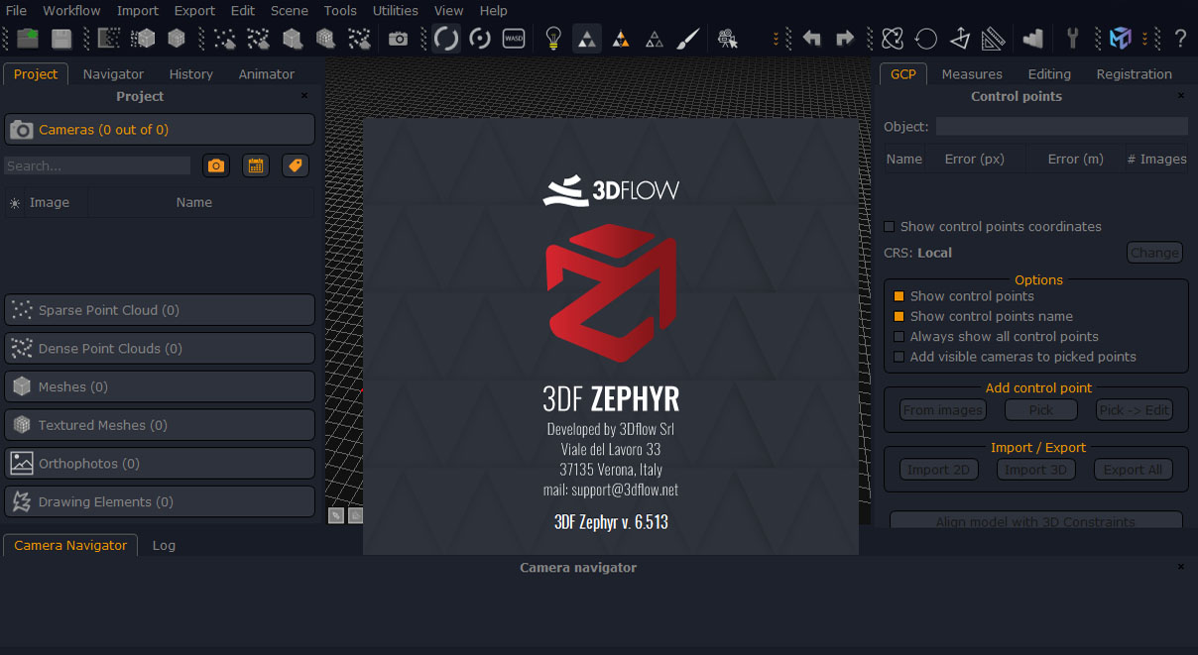This screenshot has height=655, width=1198.
Task: Click the new project folder icon
Action: coord(28,39)
